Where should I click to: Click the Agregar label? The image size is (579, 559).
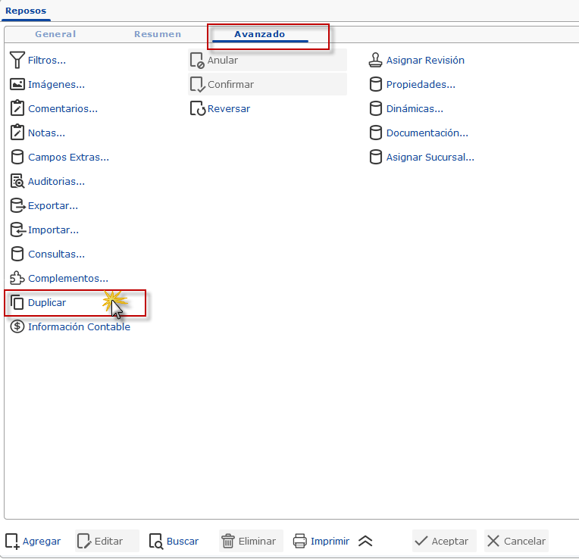point(42,542)
